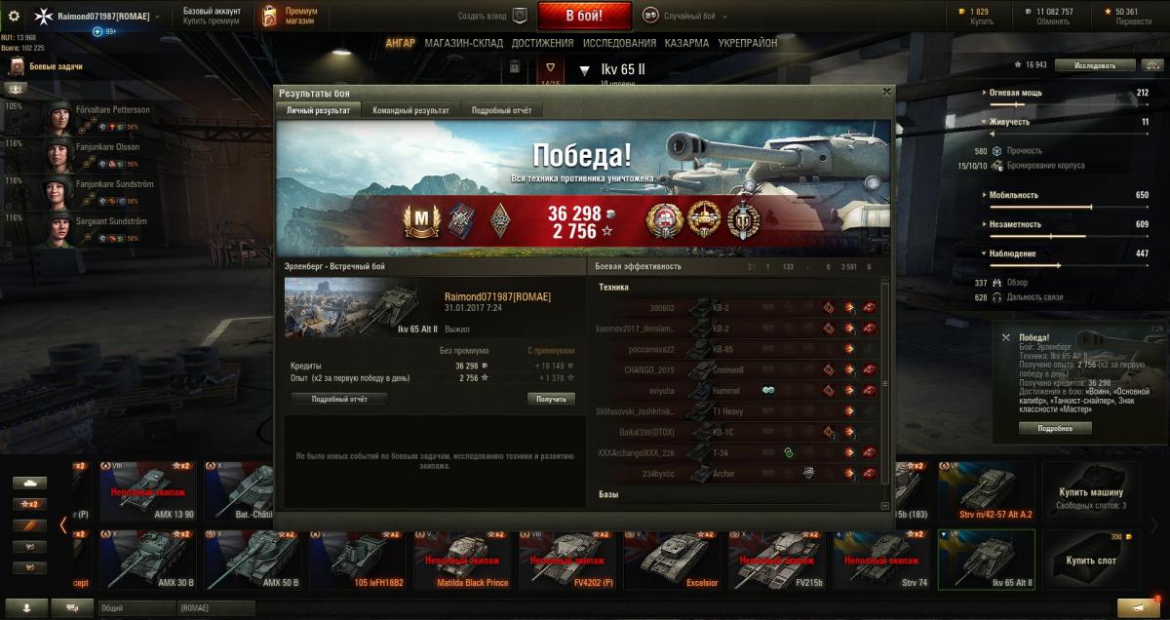This screenshot has width=1170, height=620.
Task: Open the chat channels icon at bottom left
Action: (x=73, y=607)
